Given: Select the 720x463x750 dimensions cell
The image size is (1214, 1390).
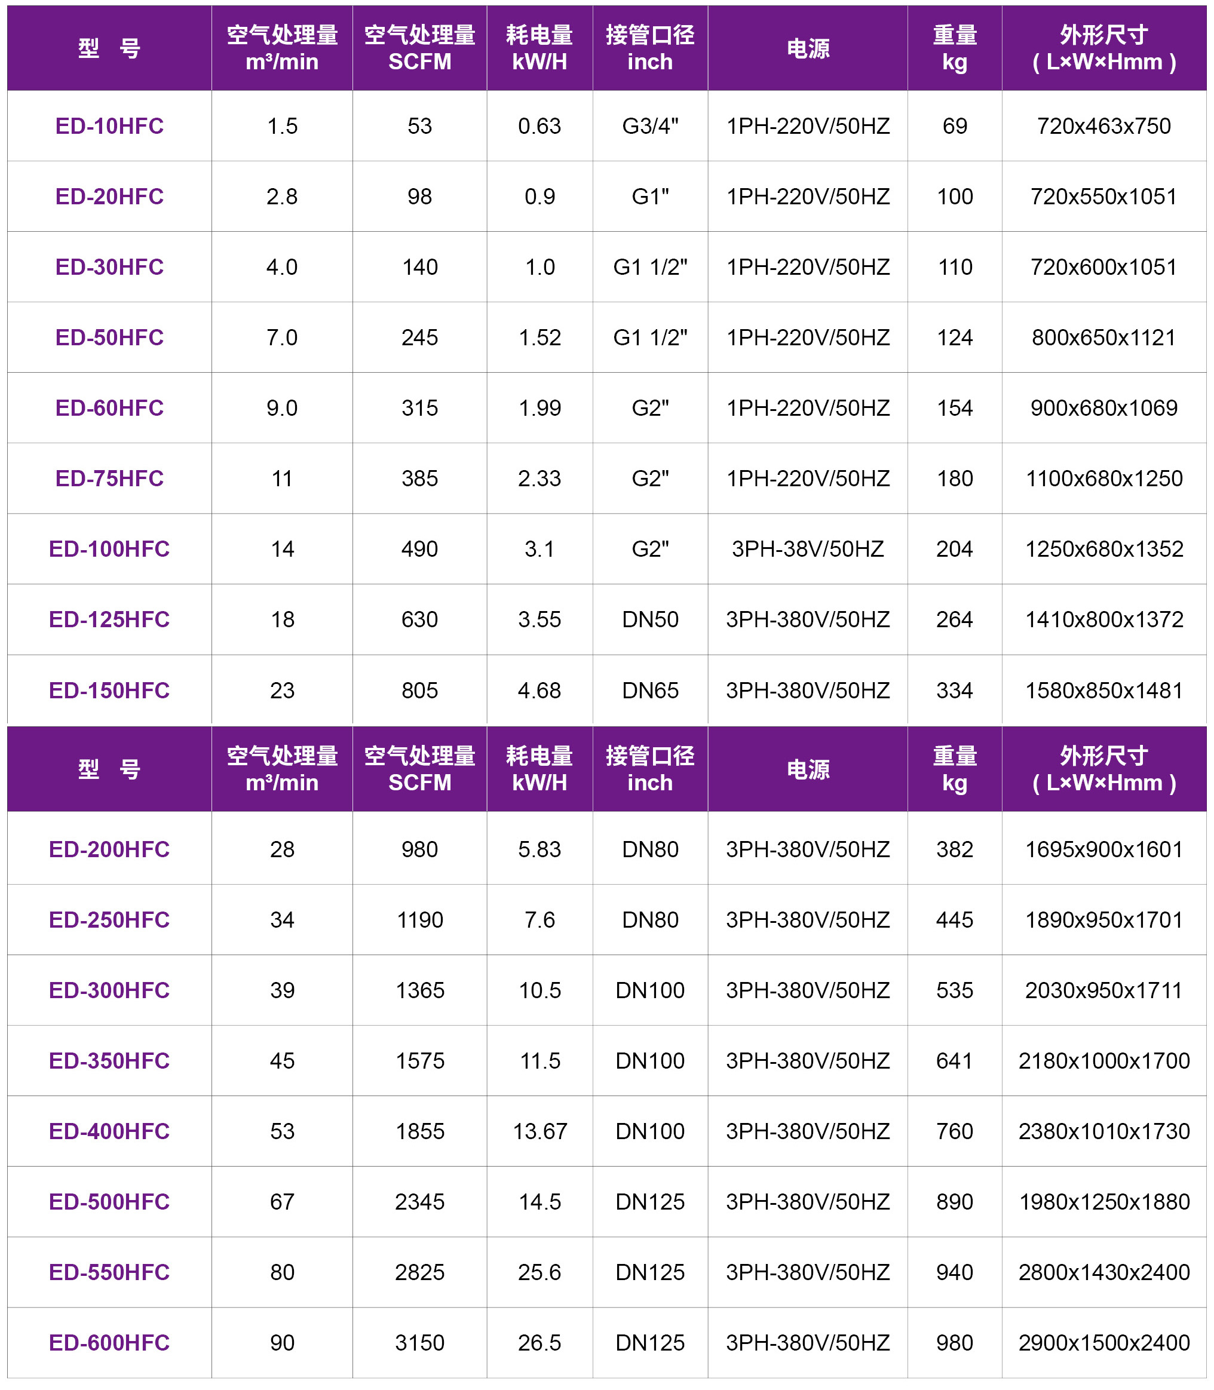Looking at the screenshot, I should click(1103, 126).
